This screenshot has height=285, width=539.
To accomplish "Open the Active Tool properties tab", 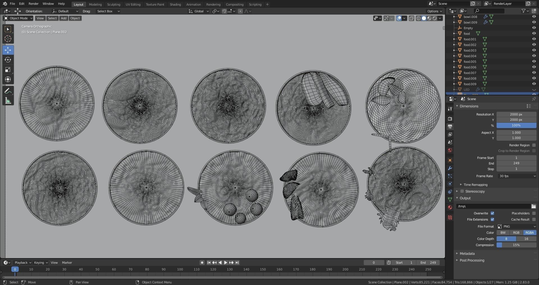I will [x=450, y=108].
